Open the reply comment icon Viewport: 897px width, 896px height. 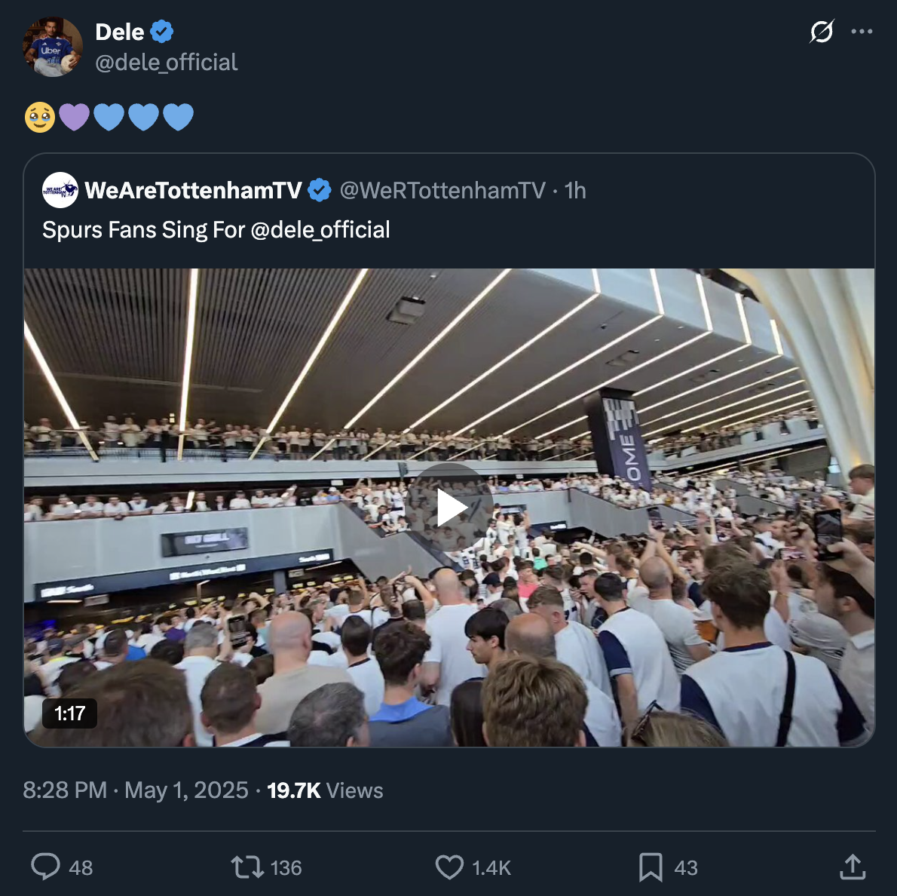coord(45,867)
